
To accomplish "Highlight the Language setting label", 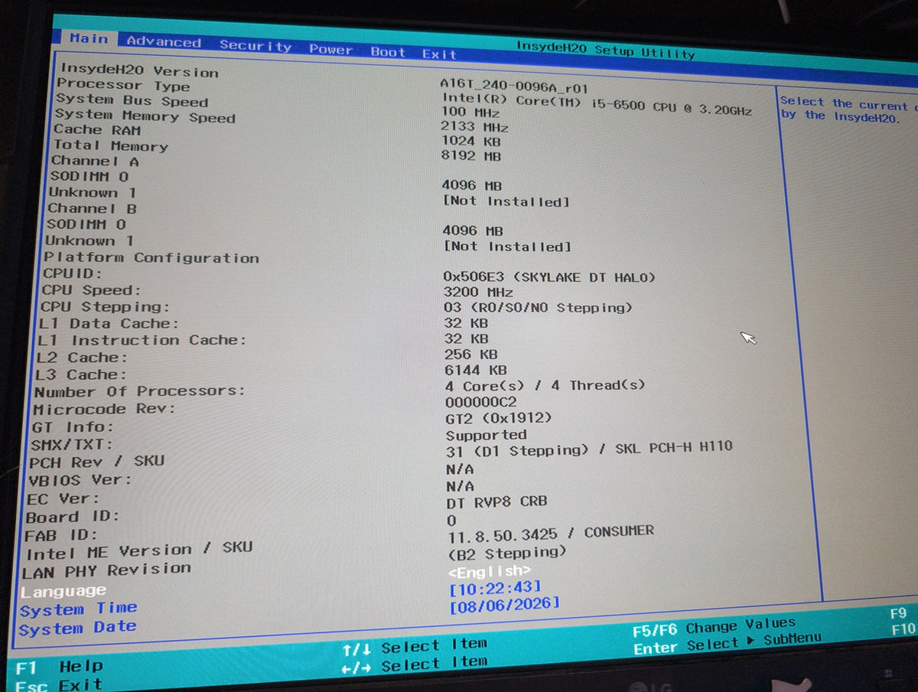I will (63, 591).
